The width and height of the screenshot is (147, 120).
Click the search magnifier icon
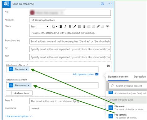[x=112, y=86]
